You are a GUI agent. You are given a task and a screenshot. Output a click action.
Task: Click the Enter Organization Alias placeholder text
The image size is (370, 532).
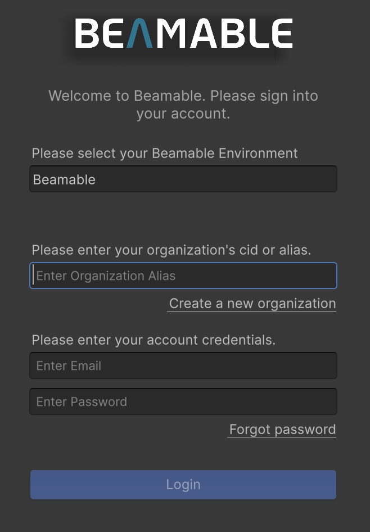click(106, 276)
